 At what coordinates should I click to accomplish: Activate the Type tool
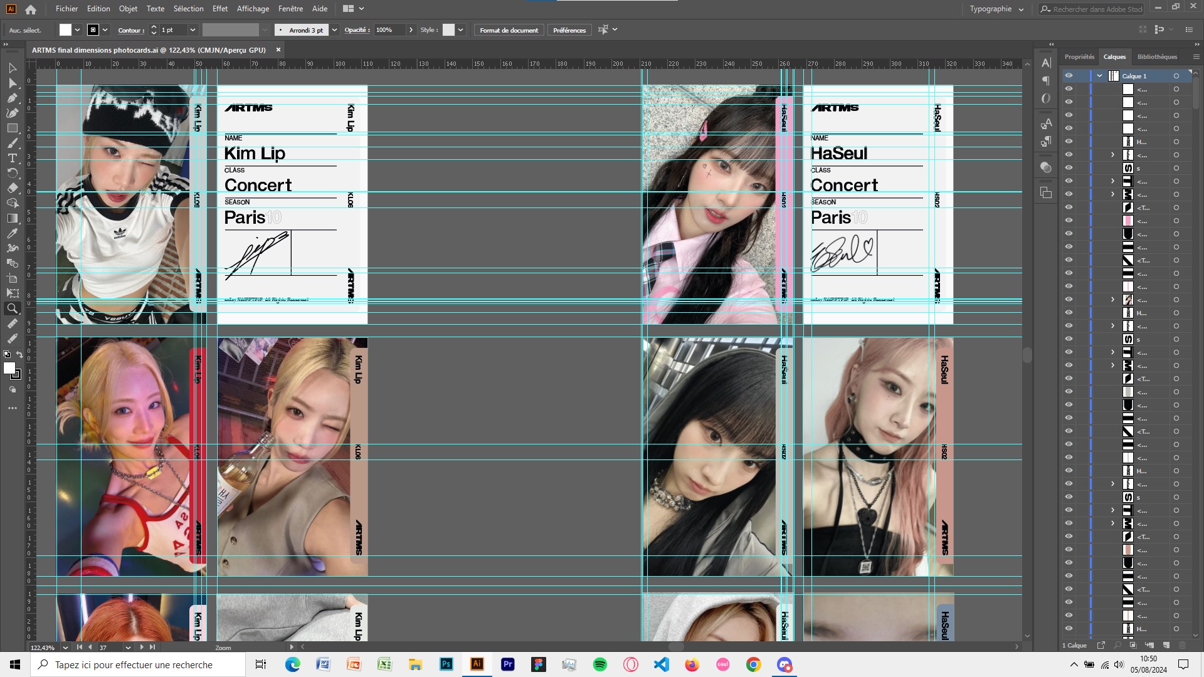coord(12,158)
